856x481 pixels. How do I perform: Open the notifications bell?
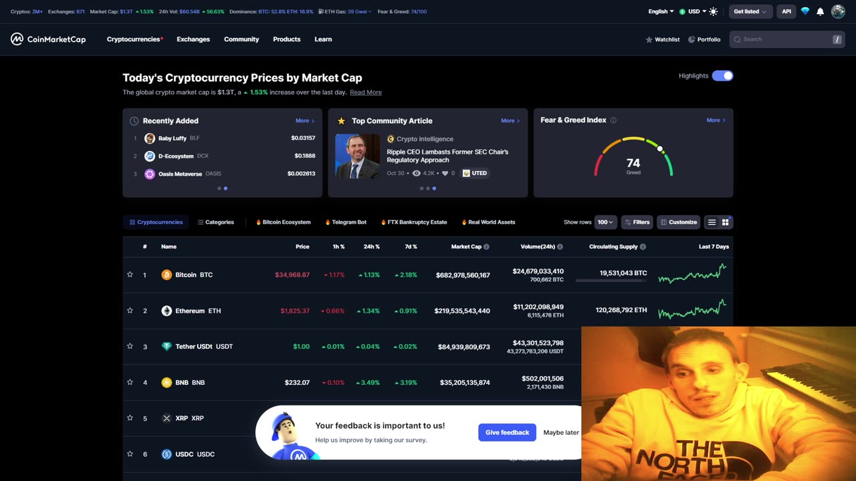820,11
